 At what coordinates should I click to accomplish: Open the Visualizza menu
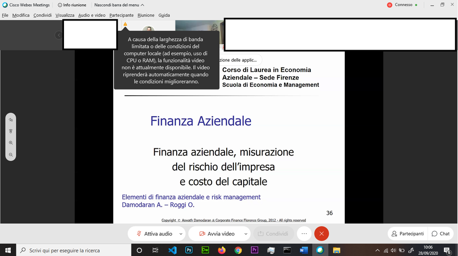coord(65,15)
